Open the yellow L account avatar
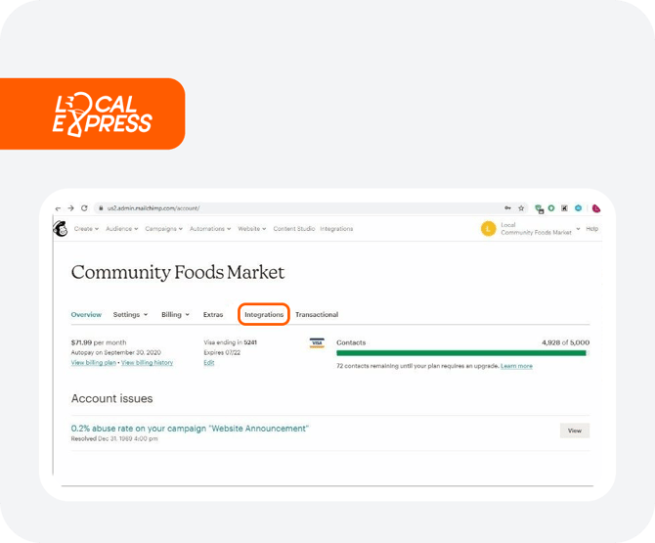655x543 pixels. coord(488,229)
